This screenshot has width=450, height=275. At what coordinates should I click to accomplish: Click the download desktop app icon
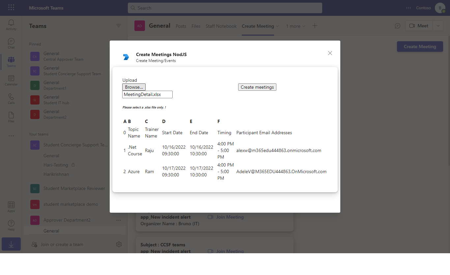pyautogui.click(x=11, y=244)
